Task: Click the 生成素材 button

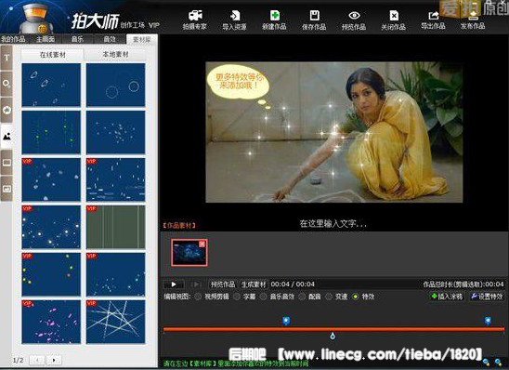Action: 254,284
